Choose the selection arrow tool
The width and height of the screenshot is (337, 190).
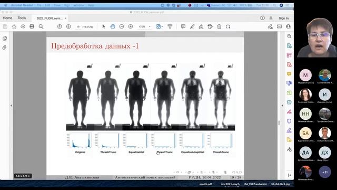[104, 26]
